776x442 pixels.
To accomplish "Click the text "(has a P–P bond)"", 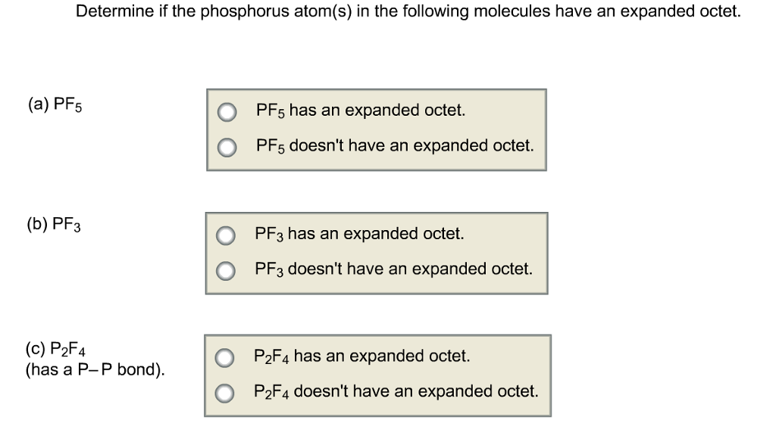I will [96, 370].
